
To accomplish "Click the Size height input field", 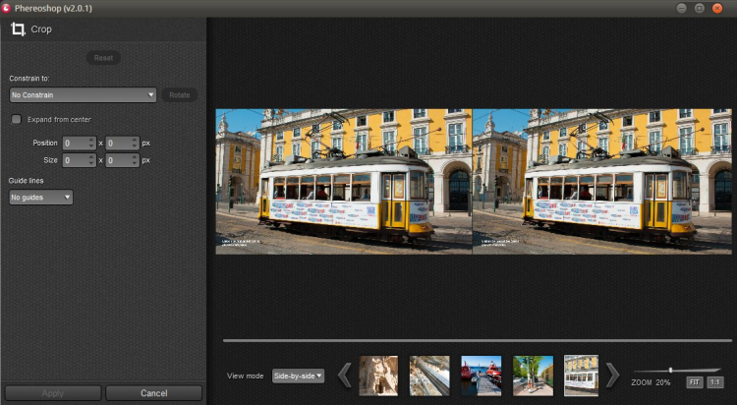I will 122,160.
